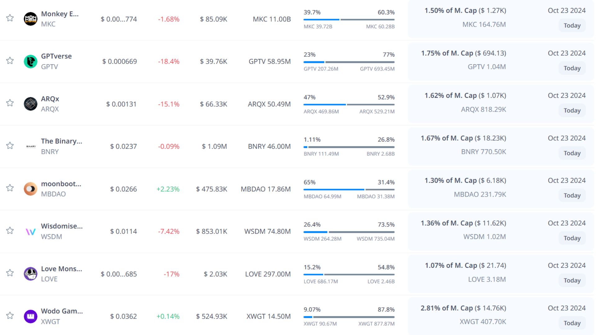
Task: Click the Love Monster LOVE coin logo
Action: click(x=30, y=274)
